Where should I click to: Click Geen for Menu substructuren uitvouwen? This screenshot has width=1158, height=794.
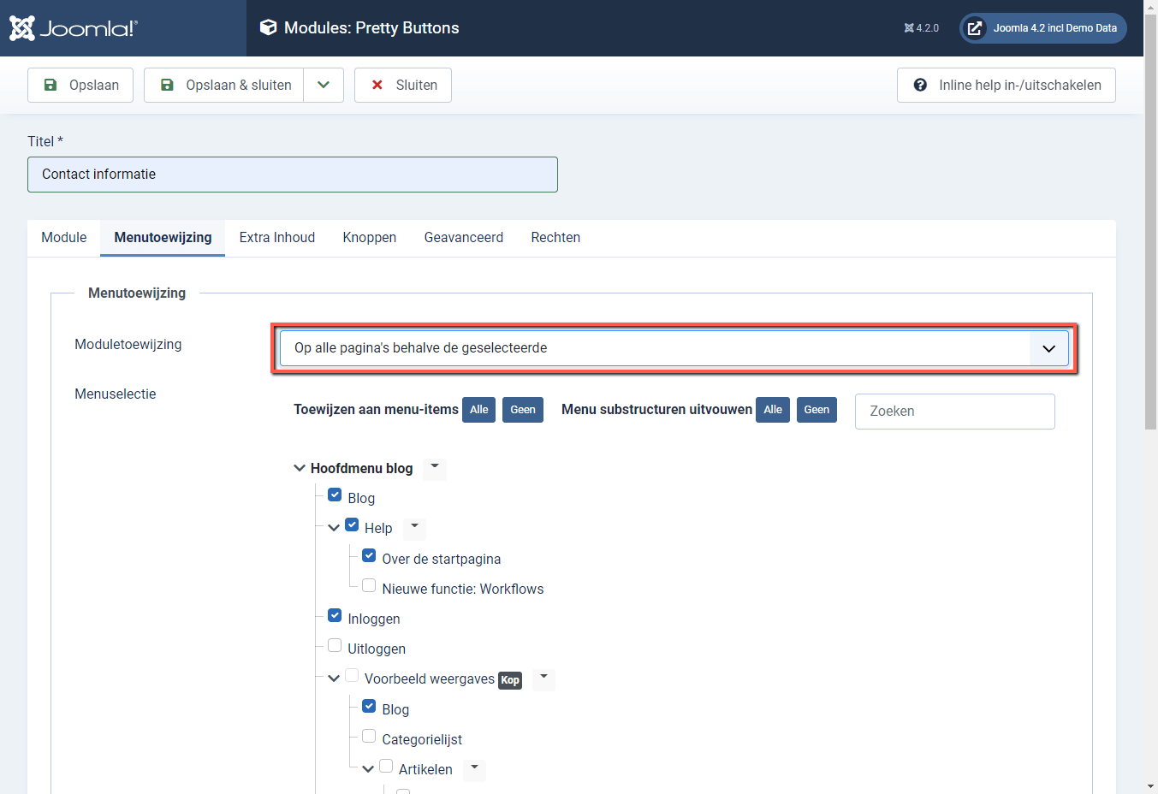click(x=816, y=409)
